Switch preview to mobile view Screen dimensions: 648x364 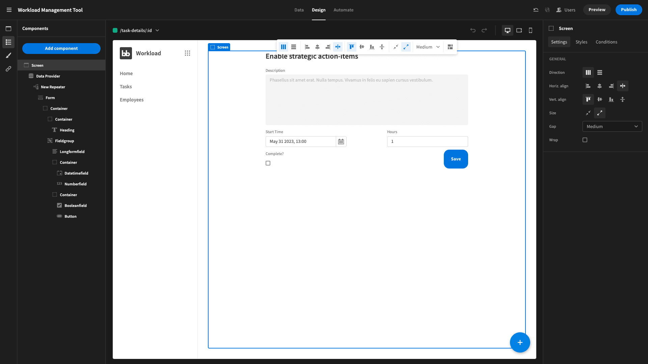[x=531, y=30]
